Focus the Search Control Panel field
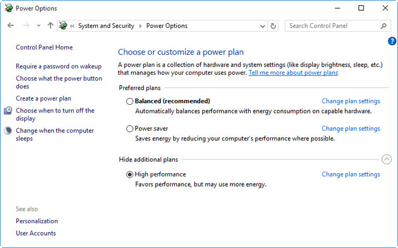 coord(338,26)
